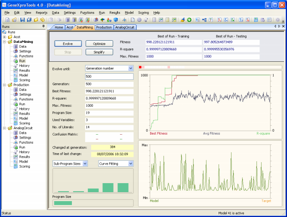Click the disabled Stop button
Image resolution: width=287 pixels, height=217 pixels.
(x=68, y=52)
